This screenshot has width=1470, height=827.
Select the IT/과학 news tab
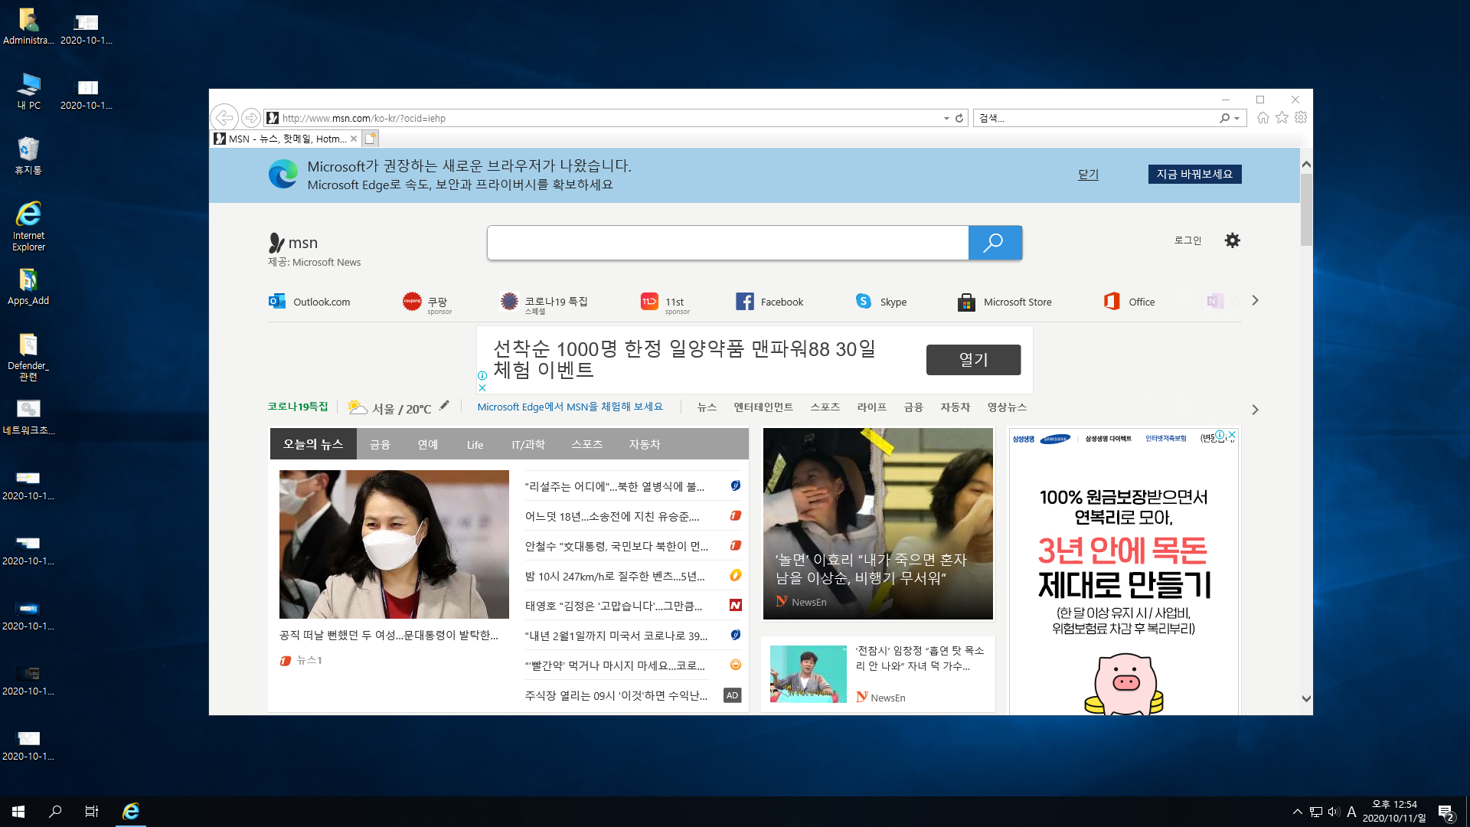click(x=528, y=445)
